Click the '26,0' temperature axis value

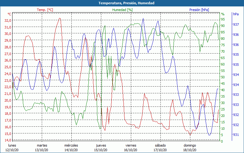8,60
